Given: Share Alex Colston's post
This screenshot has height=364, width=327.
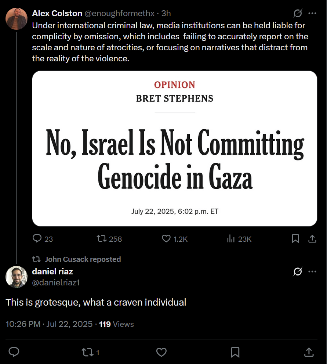Looking at the screenshot, I should coord(312,239).
